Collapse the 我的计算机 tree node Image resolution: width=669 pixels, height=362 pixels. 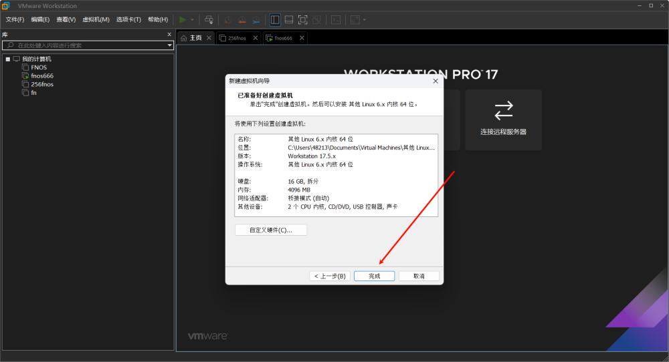[x=7, y=59]
